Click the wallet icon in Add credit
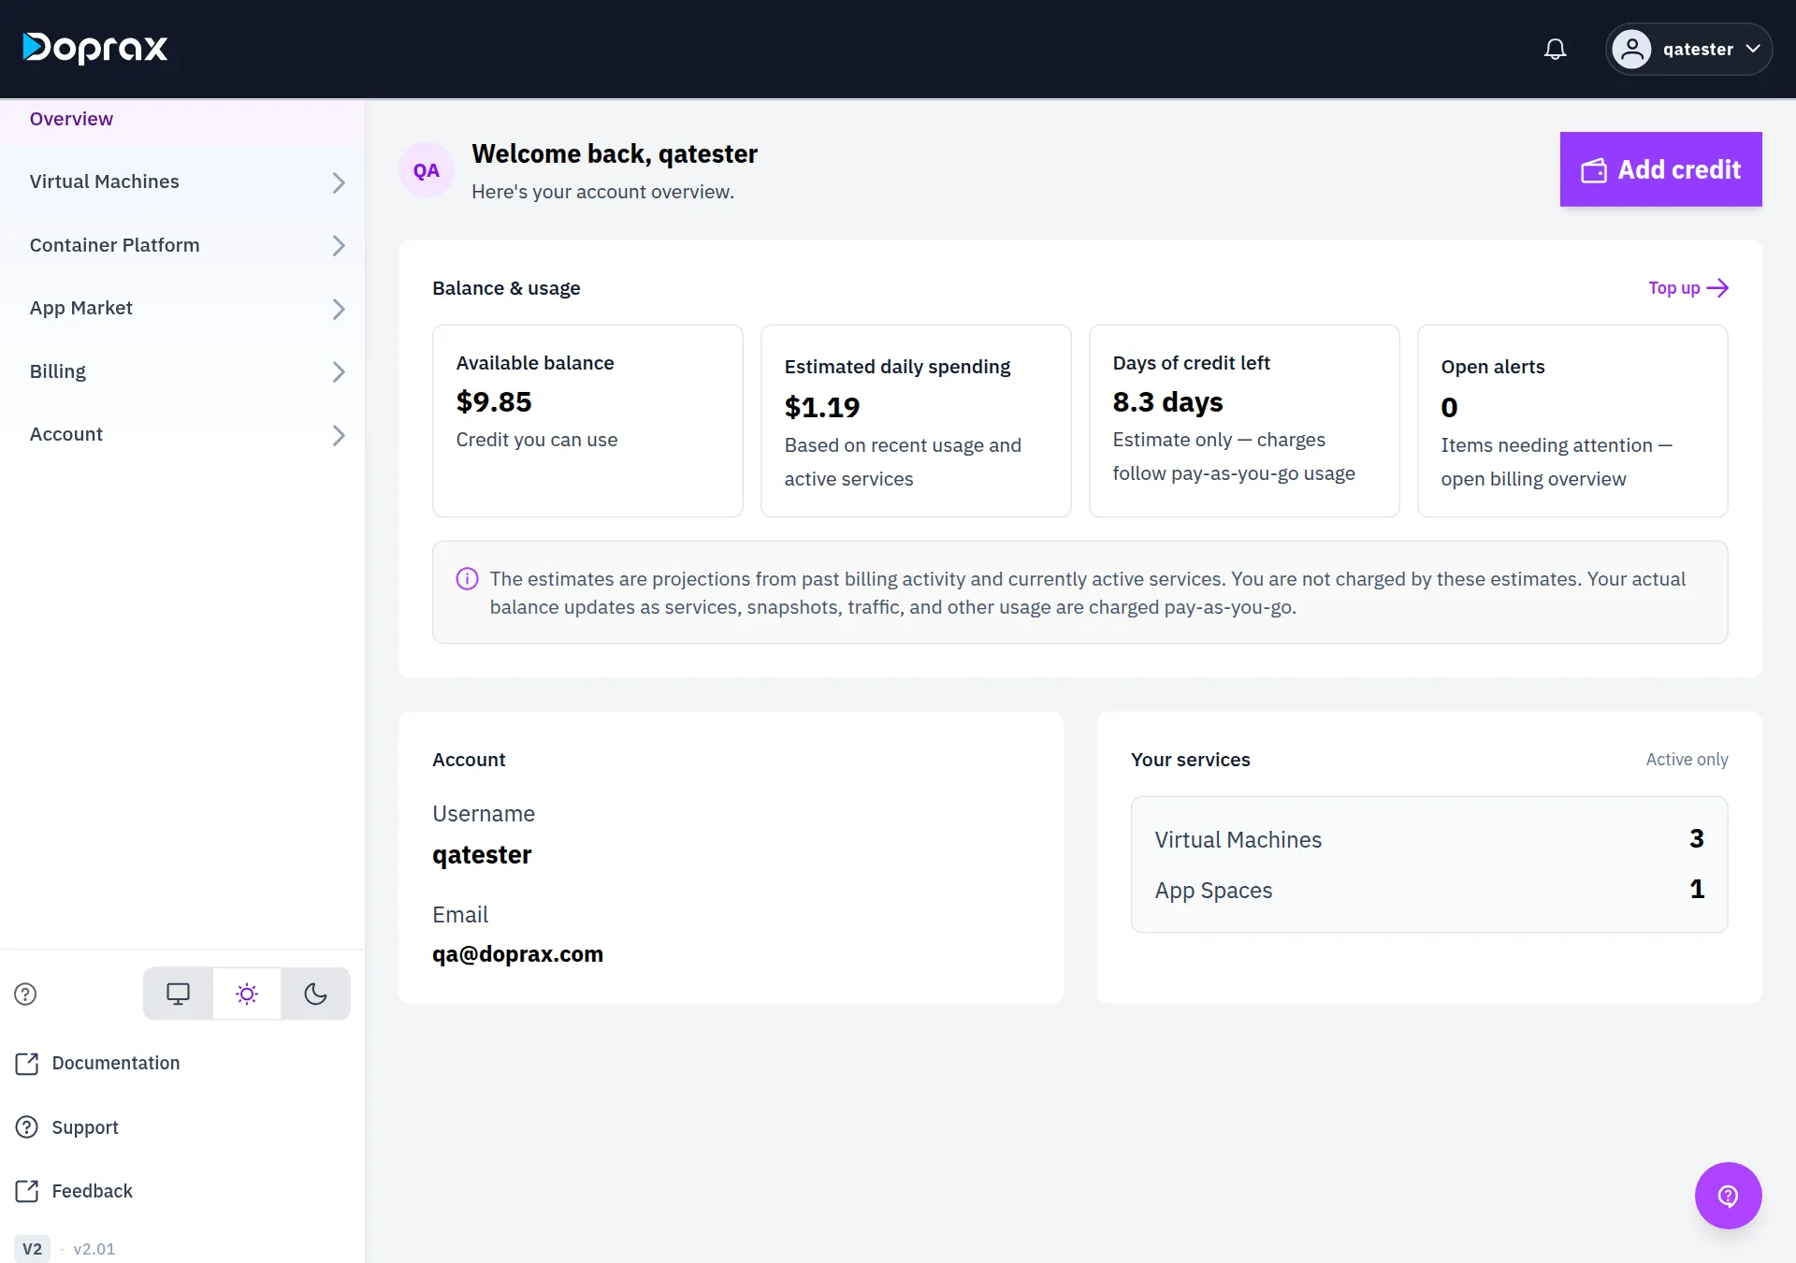Image resolution: width=1796 pixels, height=1263 pixels. click(1594, 170)
